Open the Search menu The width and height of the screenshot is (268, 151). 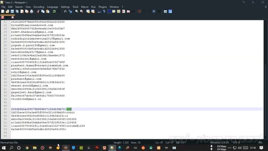click(x=19, y=7)
